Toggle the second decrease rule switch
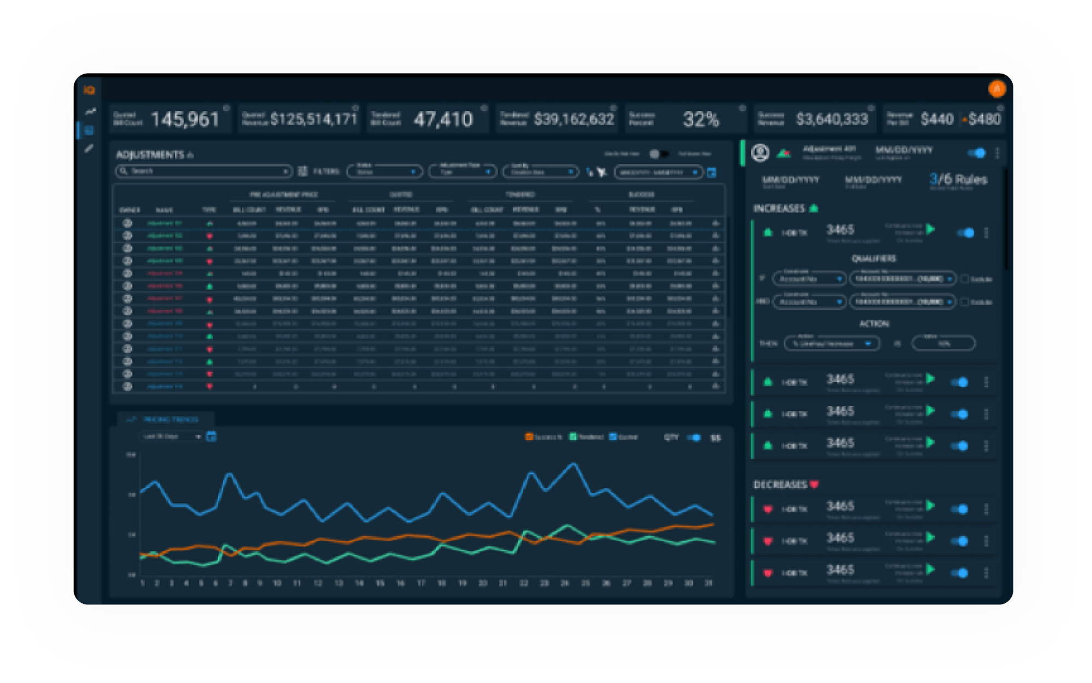The height and width of the screenshot is (683, 1092). pos(959,541)
